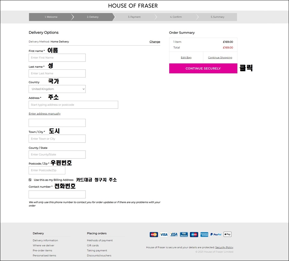
Task: Open the Security Policy link
Action: [x=224, y=247]
